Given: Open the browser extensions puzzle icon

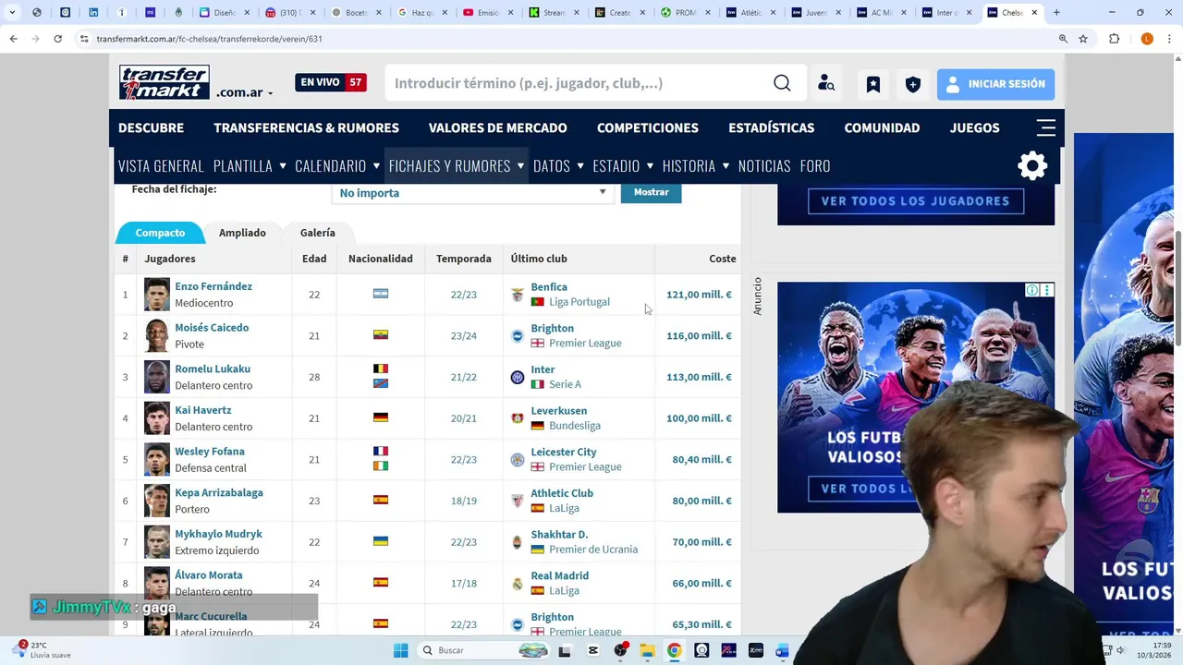Looking at the screenshot, I should coord(1114,39).
